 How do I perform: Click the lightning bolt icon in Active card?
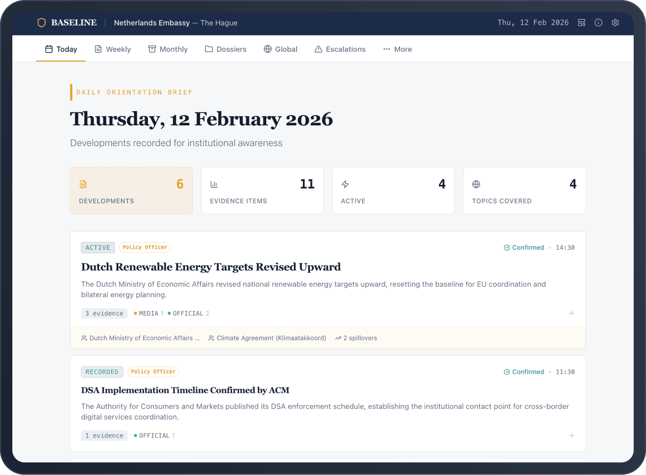pos(345,184)
